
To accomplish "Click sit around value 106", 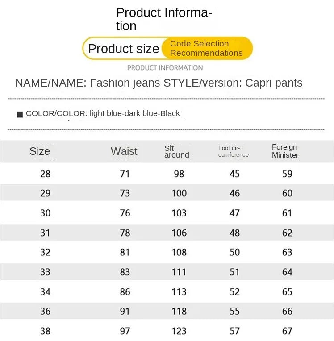I will pos(179,233).
